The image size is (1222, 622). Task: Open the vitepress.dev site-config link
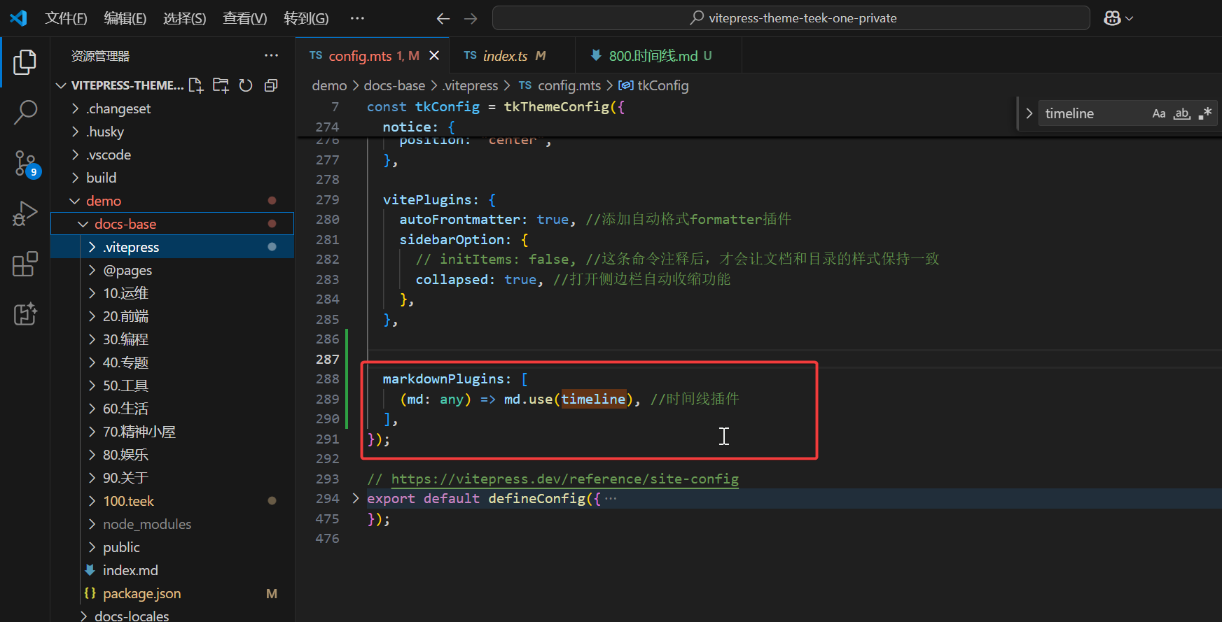pos(564,479)
